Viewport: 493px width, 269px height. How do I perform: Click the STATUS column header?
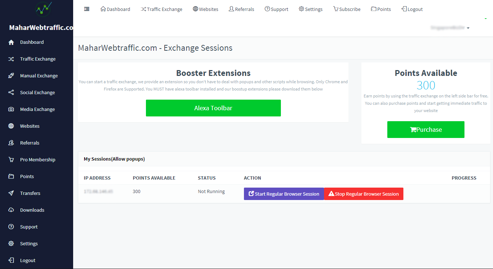coord(207,178)
